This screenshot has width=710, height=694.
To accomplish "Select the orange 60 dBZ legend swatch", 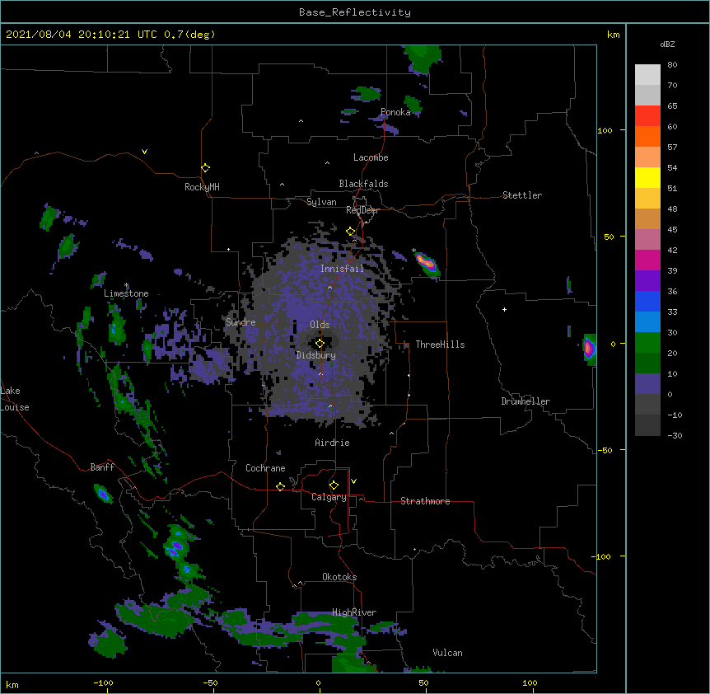I will [x=647, y=136].
